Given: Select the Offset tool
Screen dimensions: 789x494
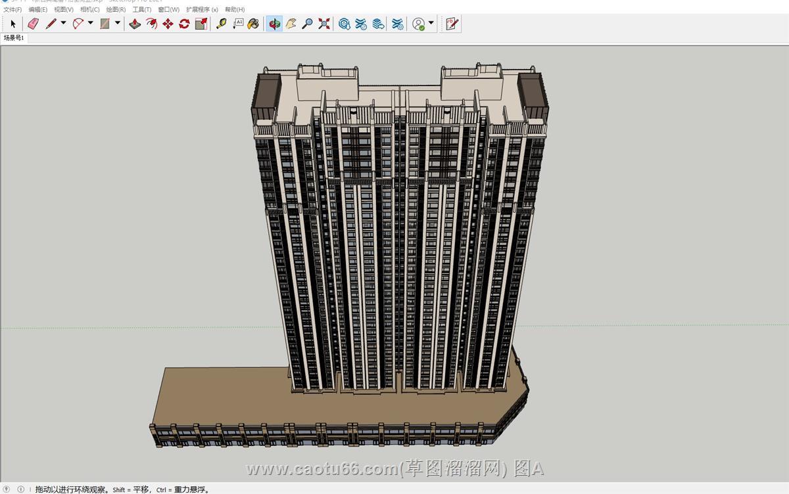Looking at the screenshot, I should click(151, 24).
